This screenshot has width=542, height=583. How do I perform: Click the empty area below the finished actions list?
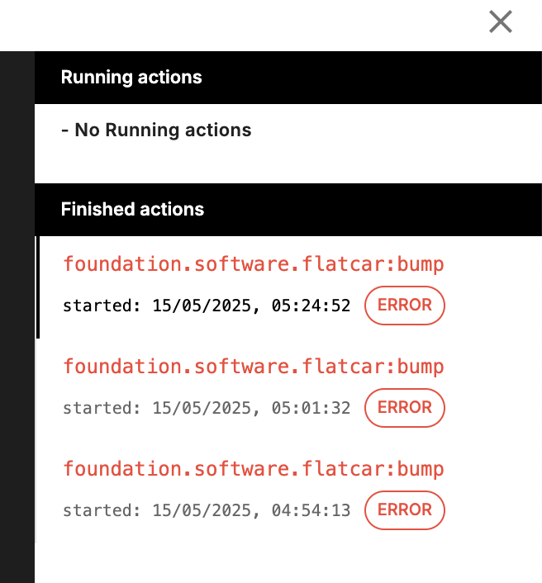[x=288, y=562]
